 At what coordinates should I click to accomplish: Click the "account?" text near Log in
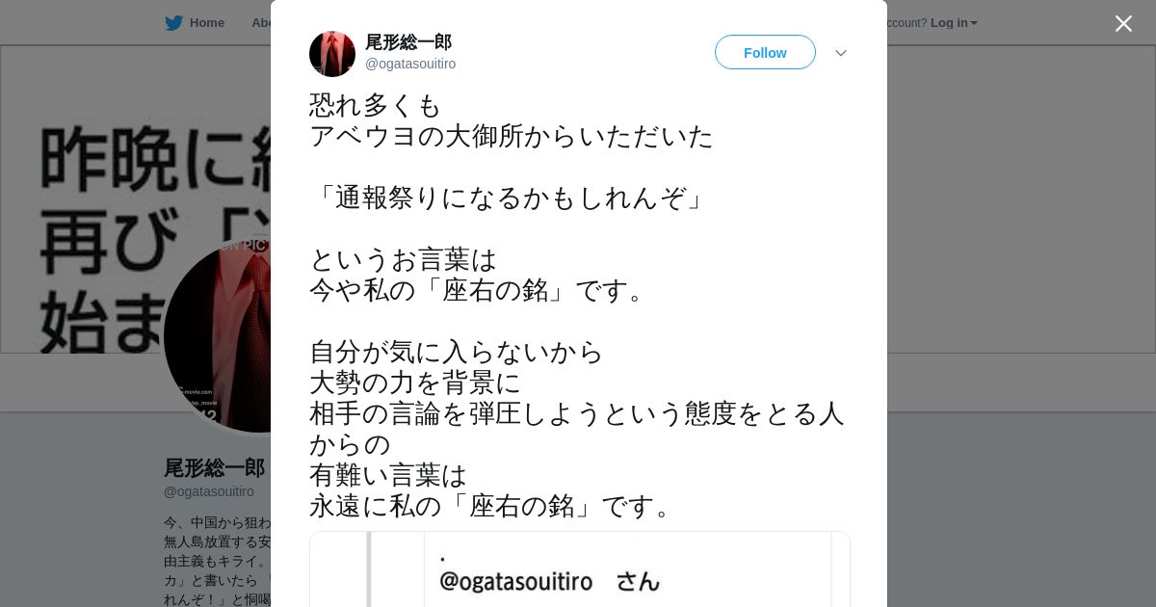coord(906,23)
